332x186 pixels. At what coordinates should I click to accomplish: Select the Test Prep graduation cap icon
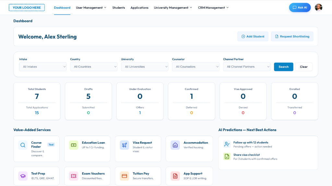(x=23, y=176)
